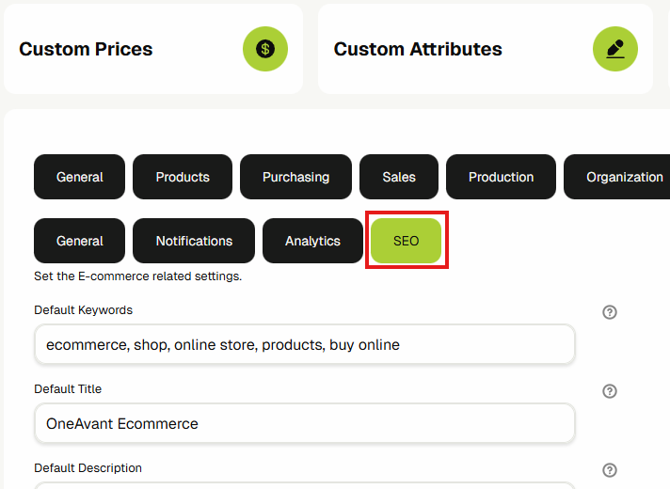Open the Custom Attributes card title
This screenshot has height=489, width=670.
tap(418, 49)
